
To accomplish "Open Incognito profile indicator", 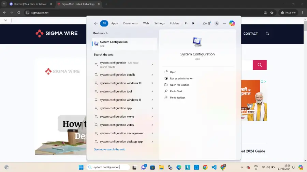I will (288, 13).
